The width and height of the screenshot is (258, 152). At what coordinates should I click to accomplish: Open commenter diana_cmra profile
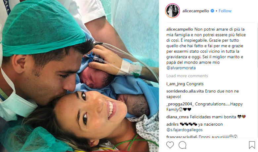click(x=177, y=117)
